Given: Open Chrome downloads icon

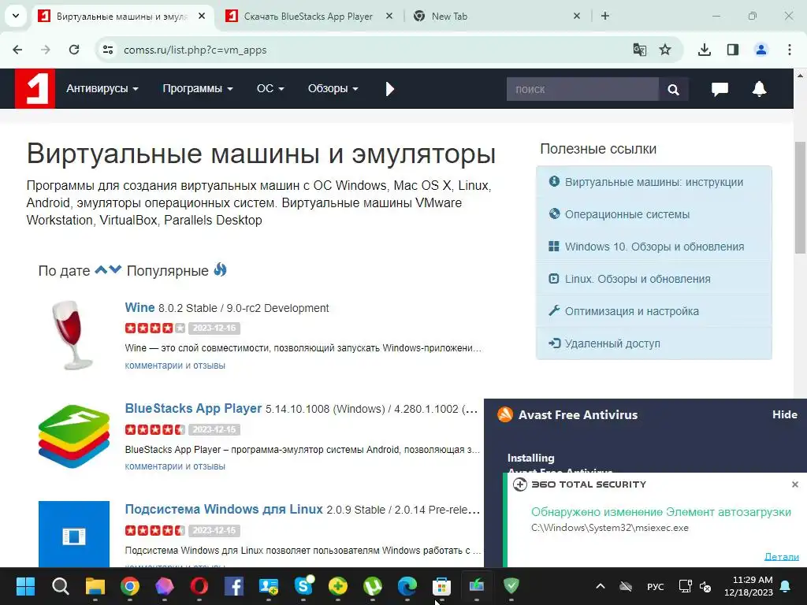Looking at the screenshot, I should tap(705, 50).
